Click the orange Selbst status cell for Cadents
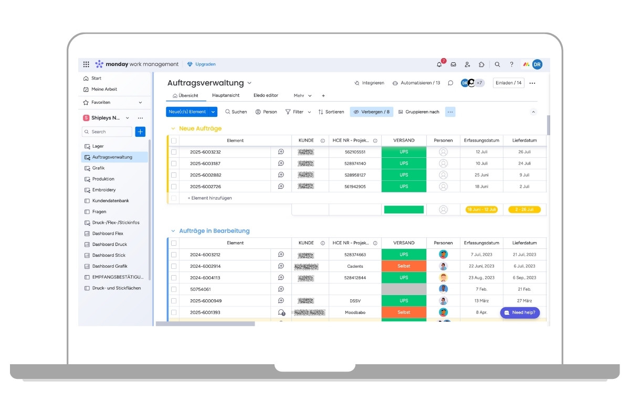 [404, 266]
